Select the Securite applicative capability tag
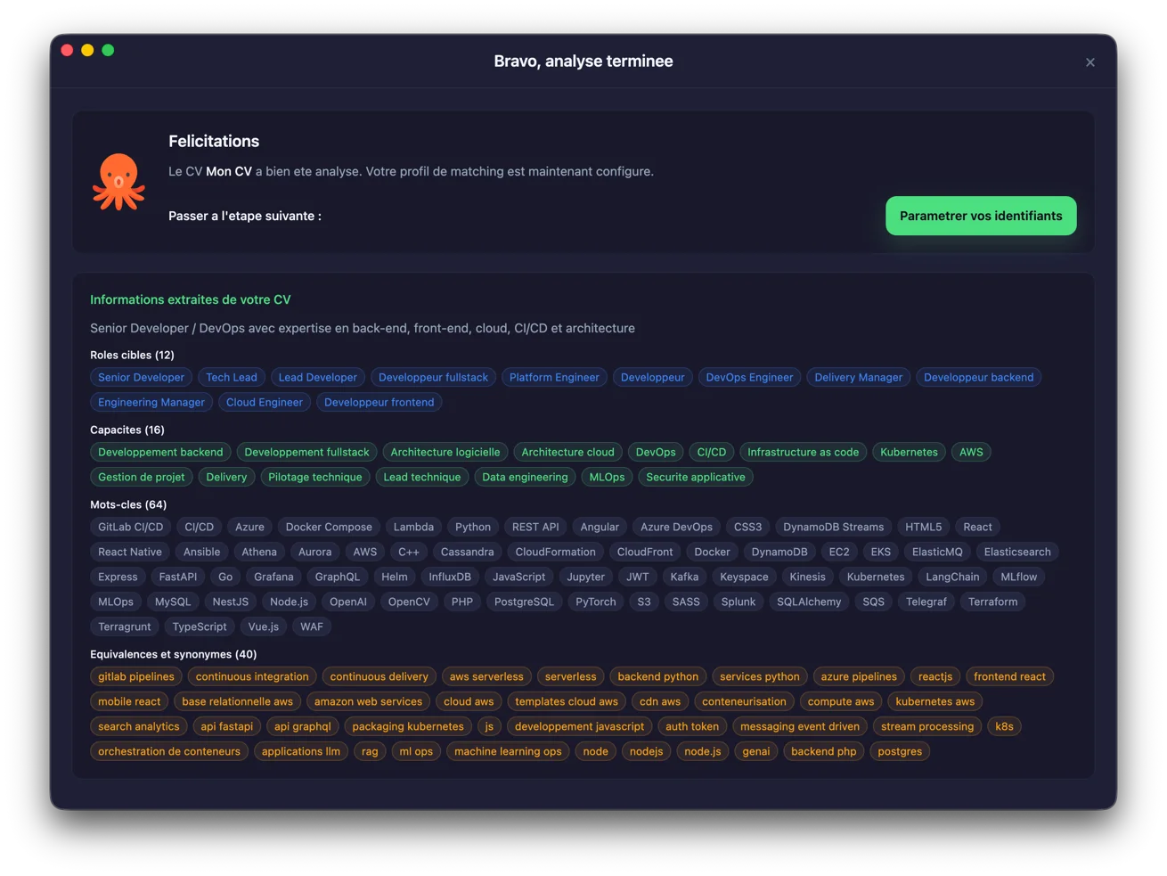Image resolution: width=1167 pixels, height=876 pixels. [695, 477]
